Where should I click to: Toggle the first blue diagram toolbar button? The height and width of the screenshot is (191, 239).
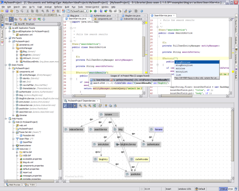tap(66, 105)
